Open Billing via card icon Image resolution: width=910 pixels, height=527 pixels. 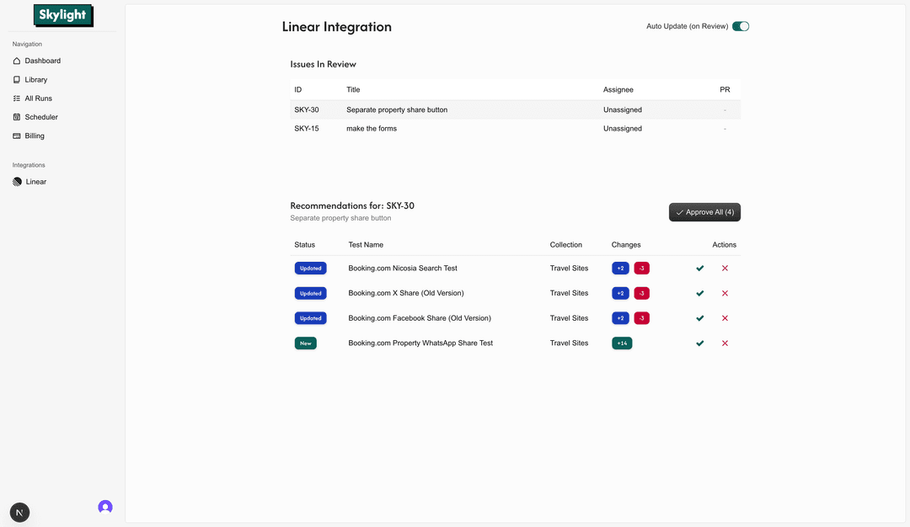point(17,136)
